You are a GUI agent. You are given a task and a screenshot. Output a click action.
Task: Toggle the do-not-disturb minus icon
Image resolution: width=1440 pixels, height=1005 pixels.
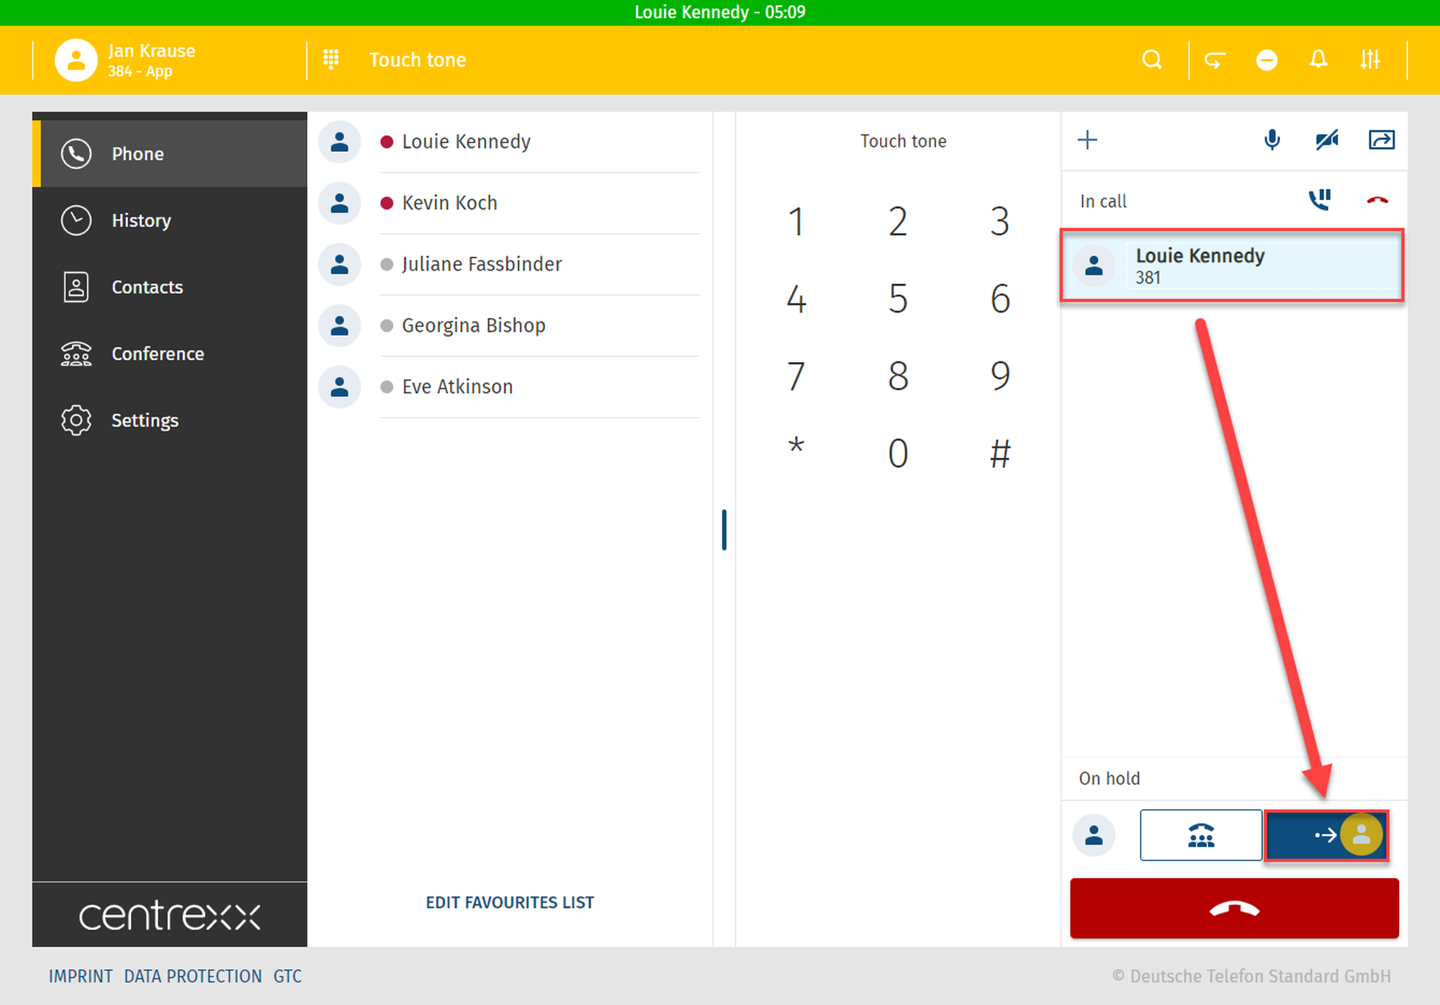click(x=1266, y=60)
